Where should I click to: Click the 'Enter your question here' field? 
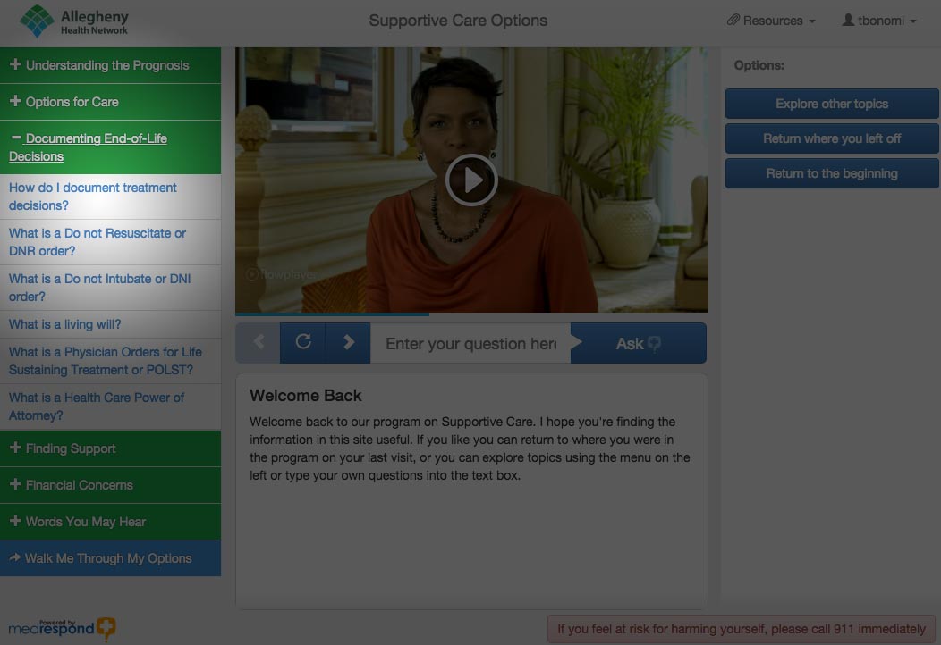[470, 344]
